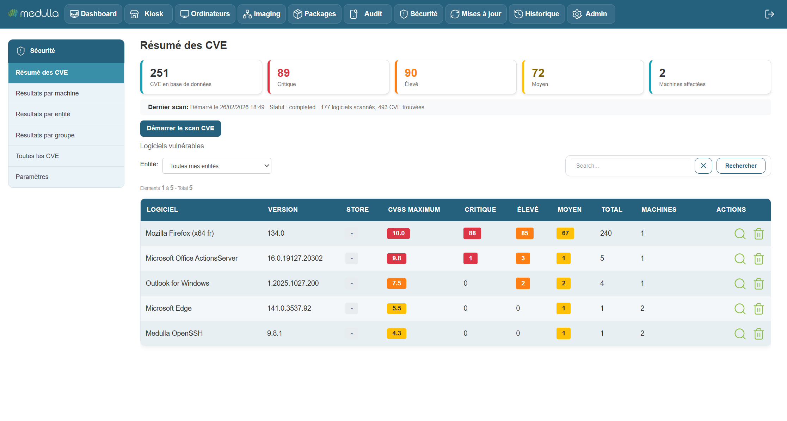
Task: View CVE details for Mozilla Firefox
Action: click(740, 234)
